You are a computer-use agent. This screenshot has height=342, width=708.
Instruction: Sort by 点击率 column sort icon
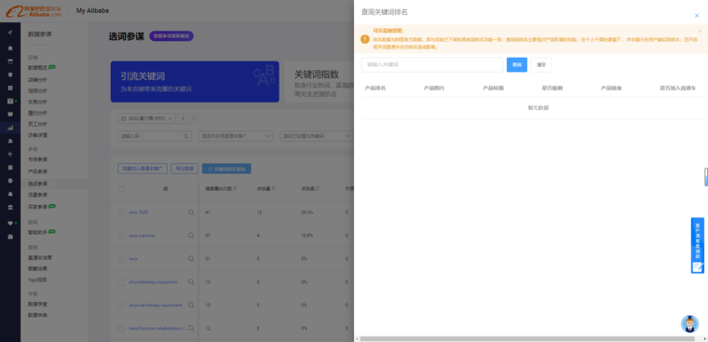pos(318,188)
